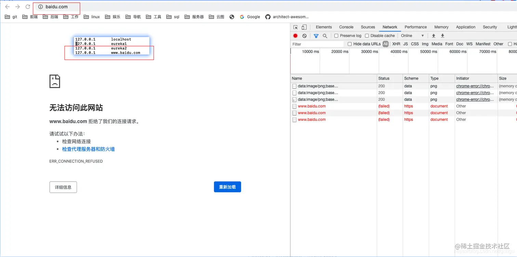Activate the DevTools inspect element picker
This screenshot has width=517, height=257.
pos(295,27)
